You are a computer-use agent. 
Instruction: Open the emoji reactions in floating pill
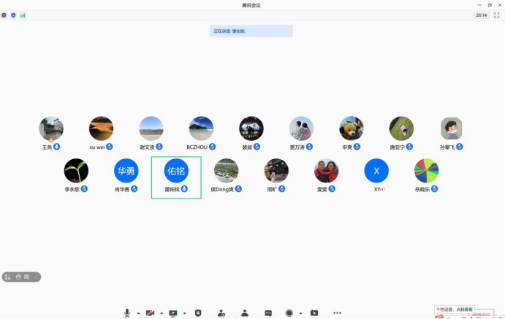[x=18, y=277]
